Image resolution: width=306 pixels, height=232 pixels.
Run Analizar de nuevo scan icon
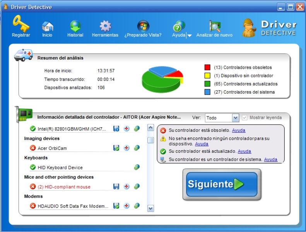215,26
